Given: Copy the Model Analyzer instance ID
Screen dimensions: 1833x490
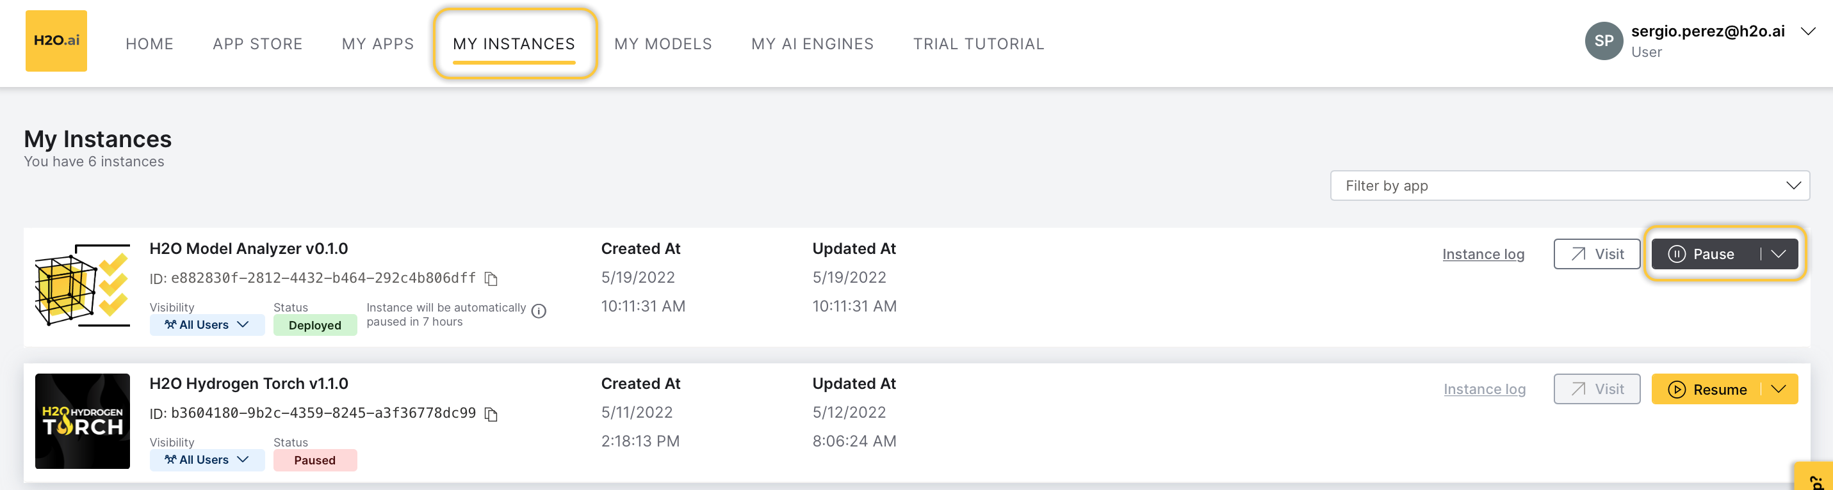Looking at the screenshot, I should pyautogui.click(x=491, y=279).
